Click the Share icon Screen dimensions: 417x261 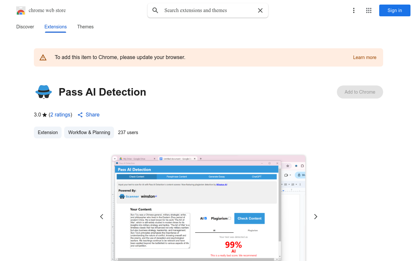click(80, 115)
